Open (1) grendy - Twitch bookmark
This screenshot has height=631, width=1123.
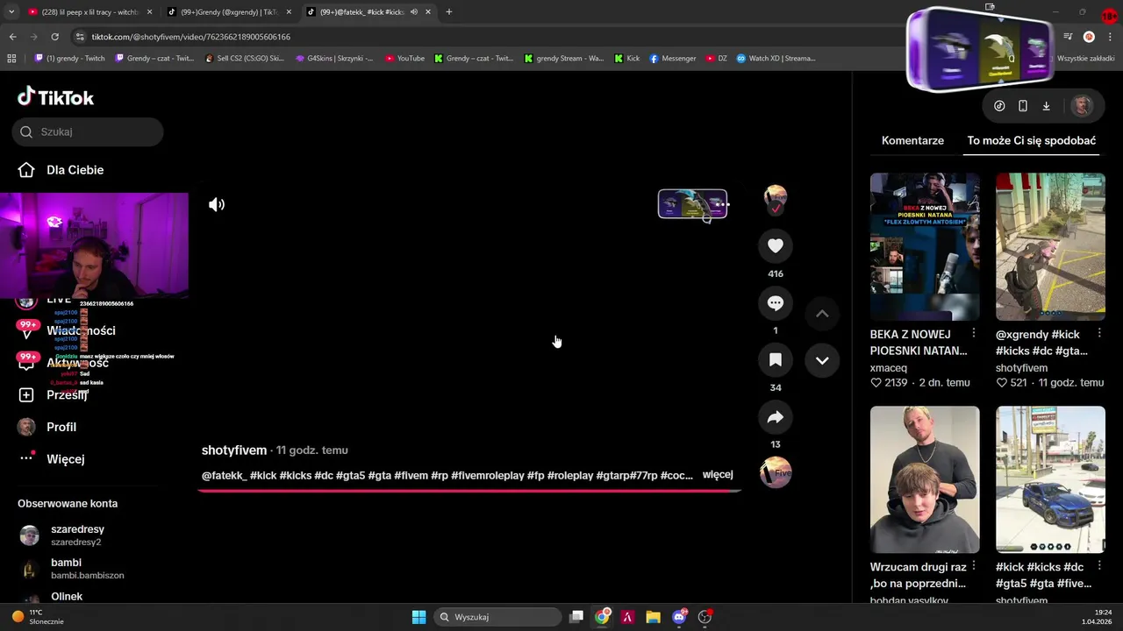(69, 59)
